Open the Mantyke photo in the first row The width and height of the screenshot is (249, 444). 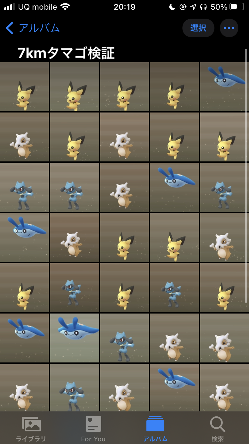[x=224, y=87]
